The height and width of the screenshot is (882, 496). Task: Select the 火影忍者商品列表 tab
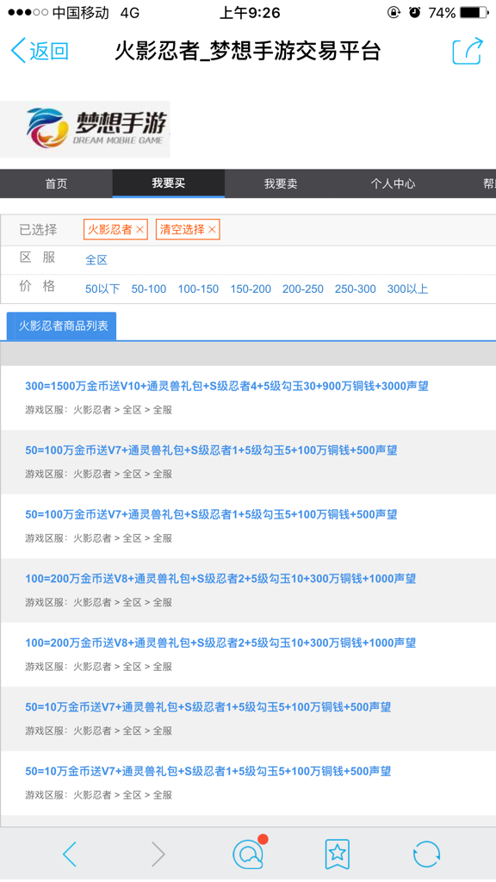[61, 326]
